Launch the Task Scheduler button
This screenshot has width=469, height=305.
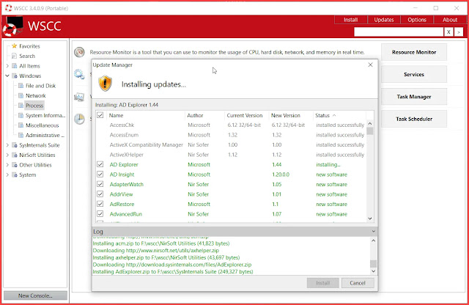414,119
